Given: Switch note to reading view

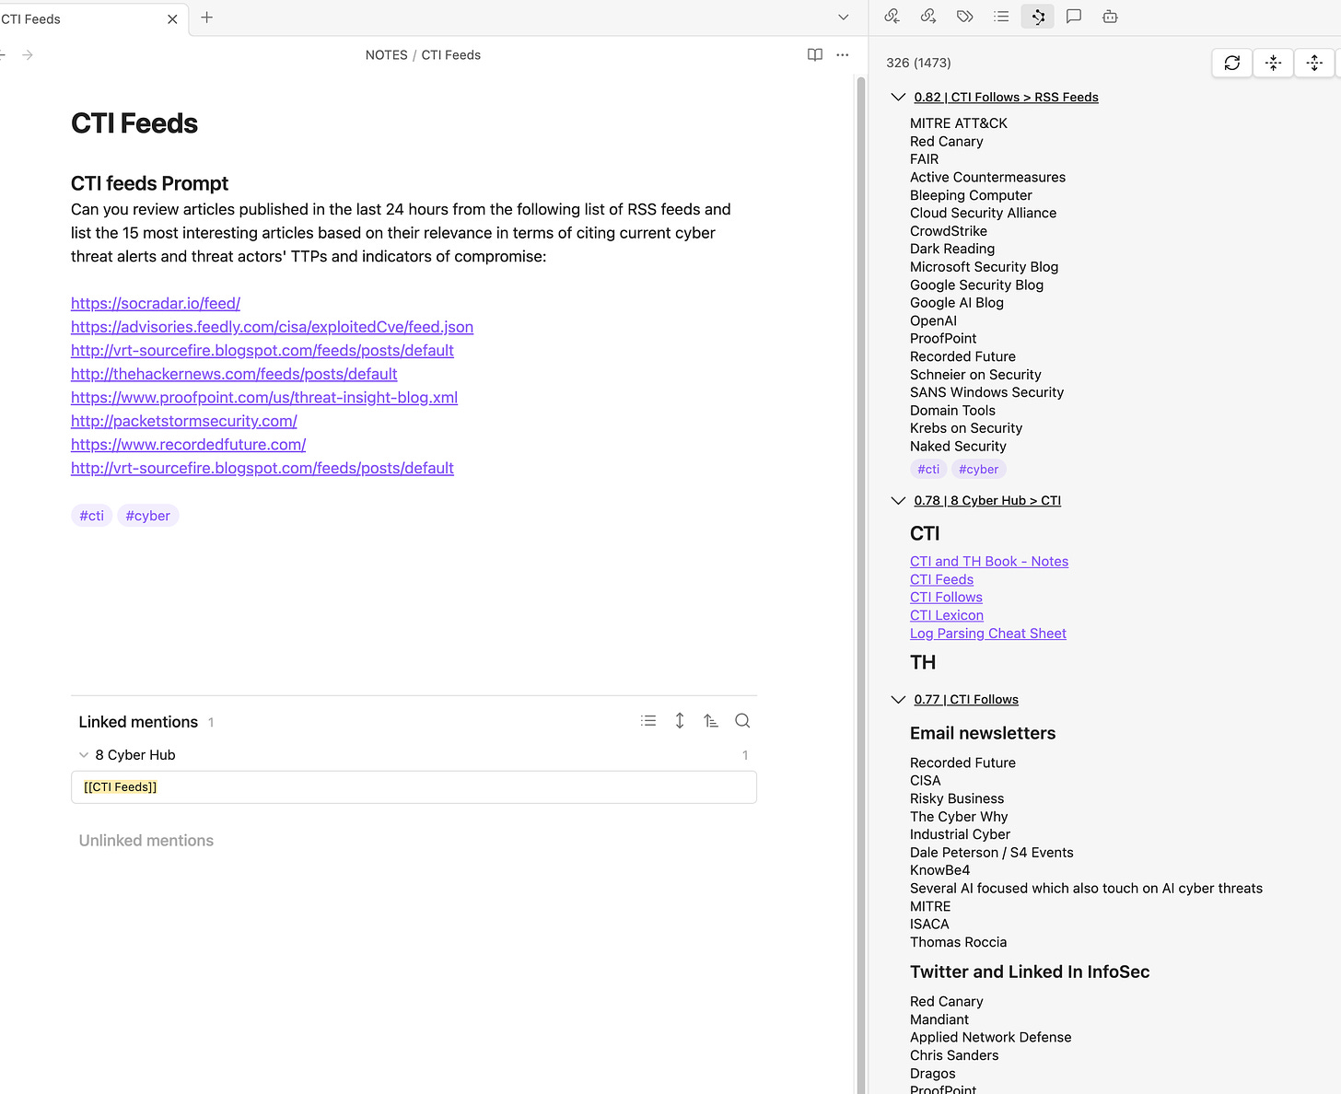Looking at the screenshot, I should click(x=815, y=55).
